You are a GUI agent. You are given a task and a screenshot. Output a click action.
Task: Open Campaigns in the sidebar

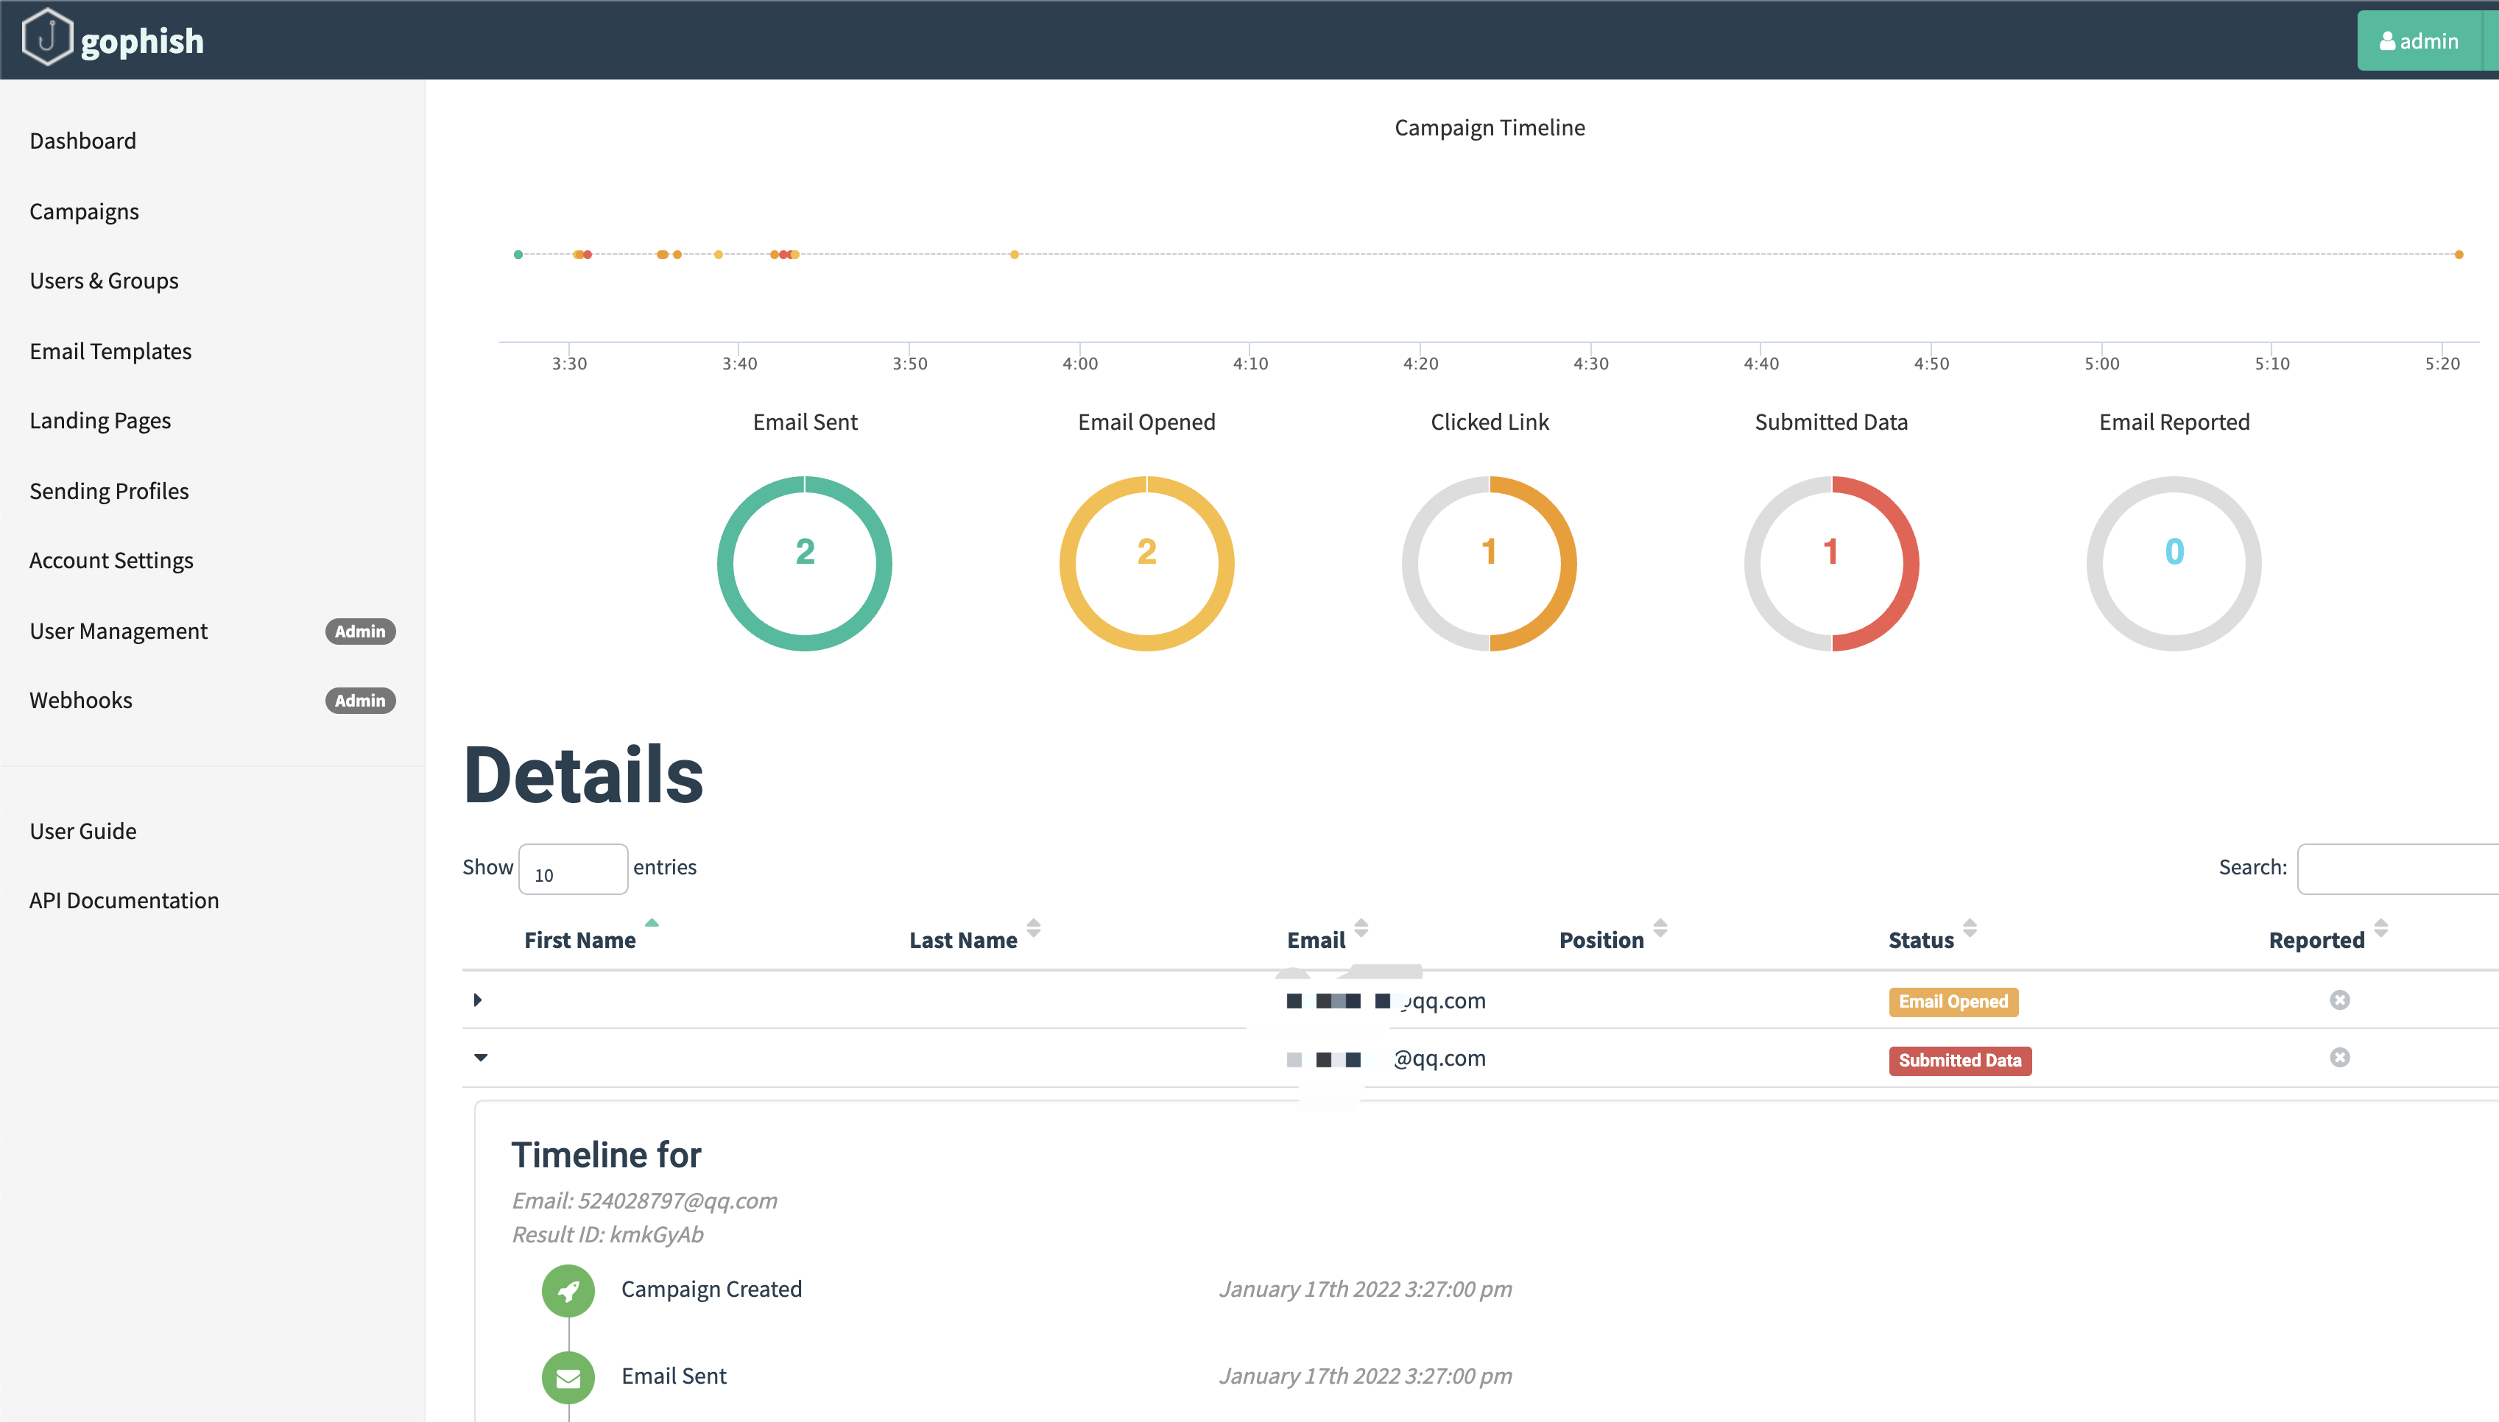tap(84, 211)
